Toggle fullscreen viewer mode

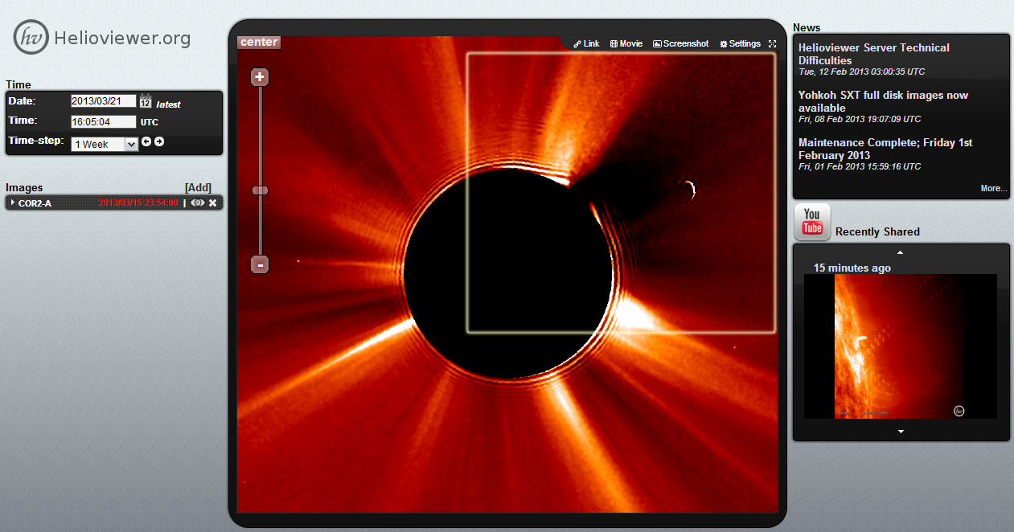click(x=773, y=43)
